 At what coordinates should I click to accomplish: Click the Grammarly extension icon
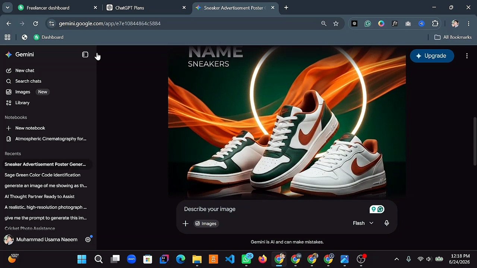pyautogui.click(x=368, y=23)
